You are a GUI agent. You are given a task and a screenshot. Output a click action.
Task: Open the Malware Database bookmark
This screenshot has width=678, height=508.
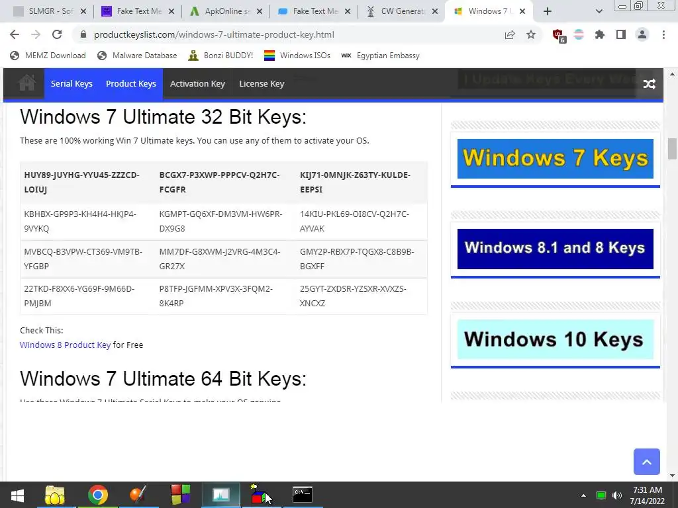[137, 56]
